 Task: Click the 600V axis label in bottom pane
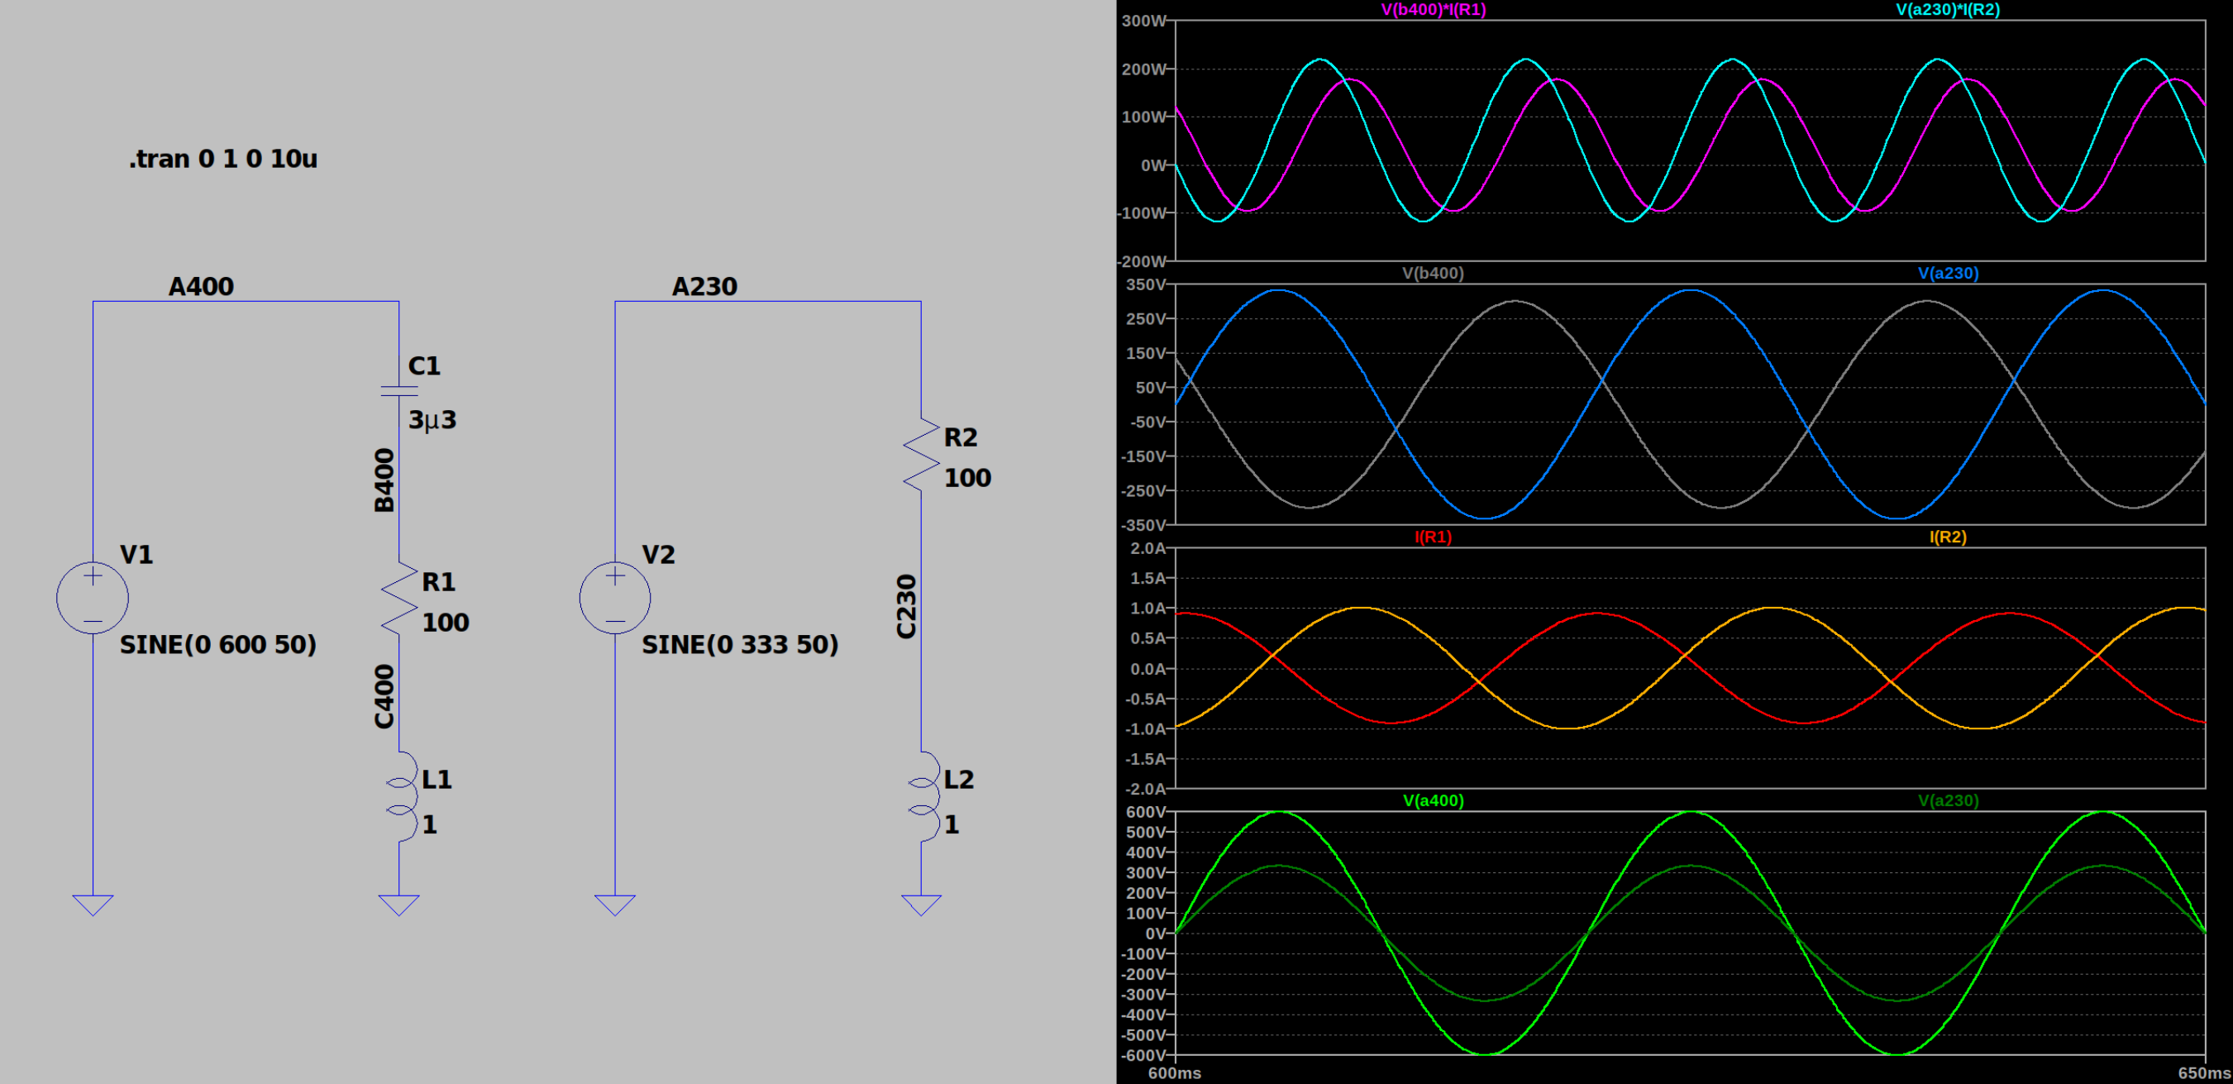1146,812
